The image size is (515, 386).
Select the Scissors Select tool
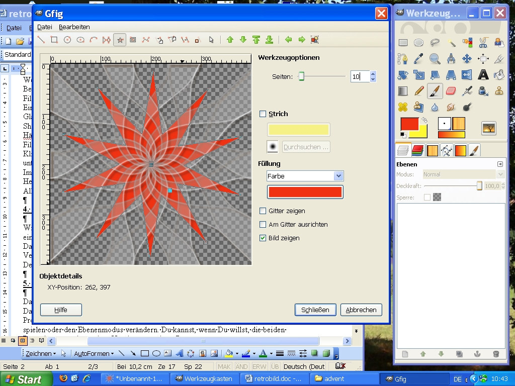click(x=483, y=43)
